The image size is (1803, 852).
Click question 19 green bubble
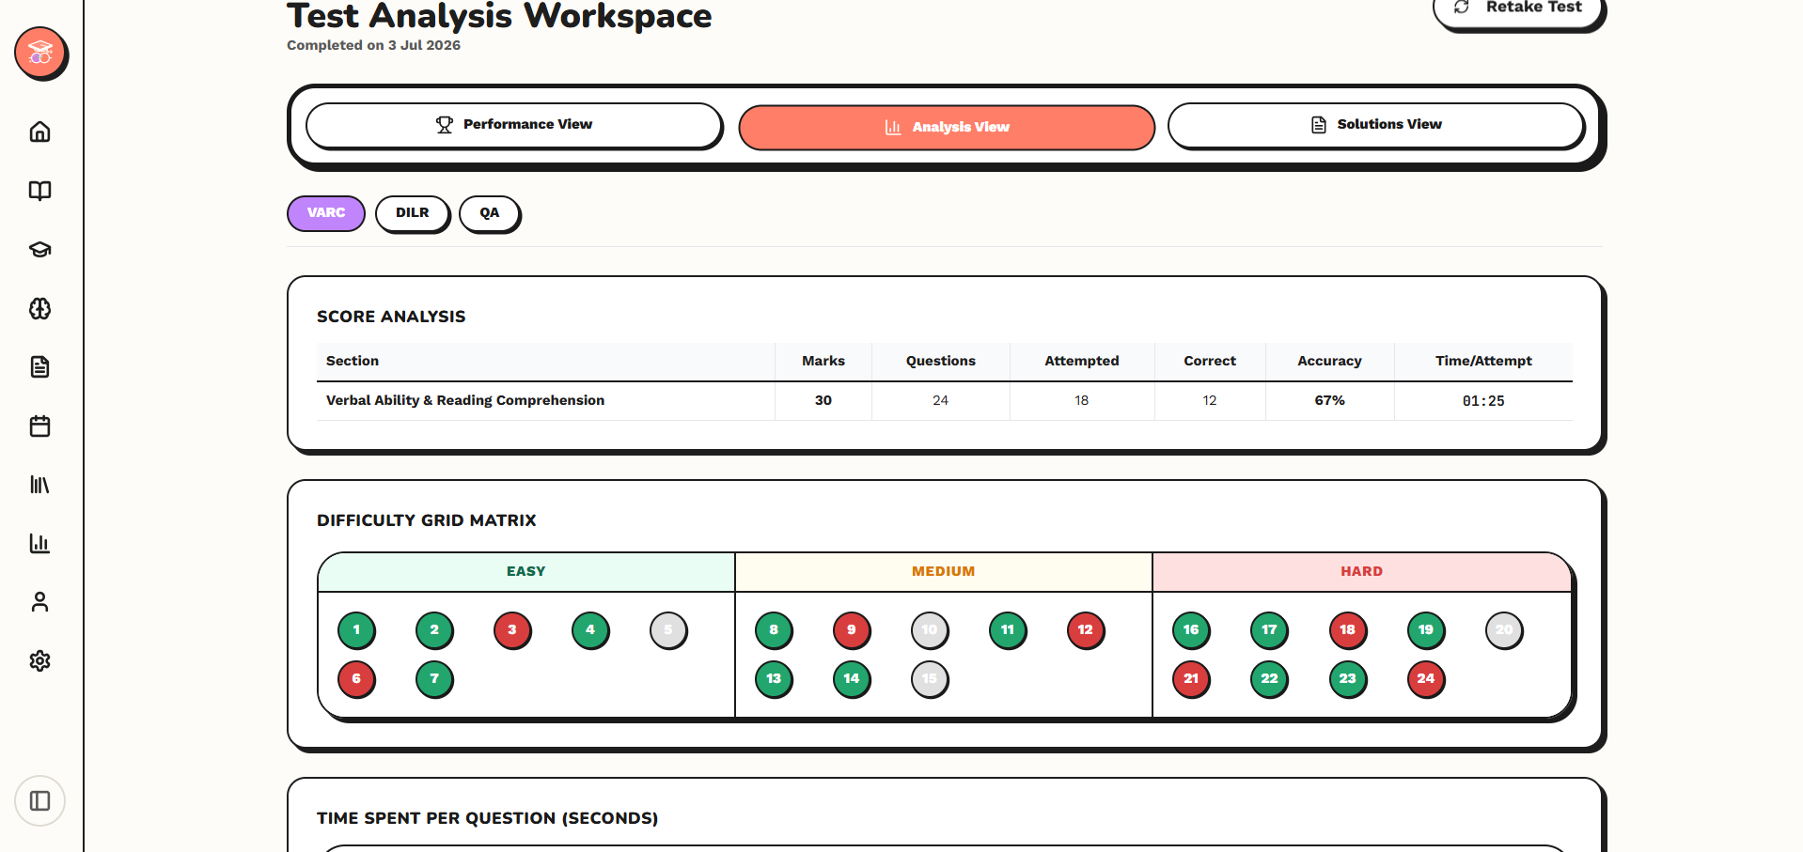pyautogui.click(x=1426, y=630)
